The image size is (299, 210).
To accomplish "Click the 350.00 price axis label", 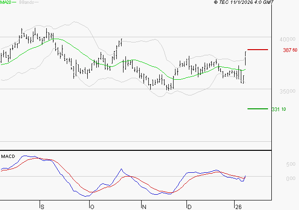I will coord(288,91).
